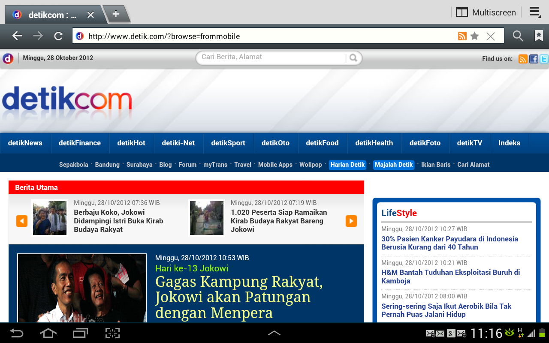The width and height of the screenshot is (549, 343).
Task: Take a screenshot with the capture icon
Action: pyautogui.click(x=112, y=333)
